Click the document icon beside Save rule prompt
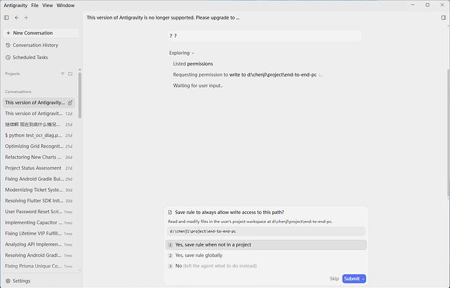Screen dimensions: 450x288 coord(170,212)
